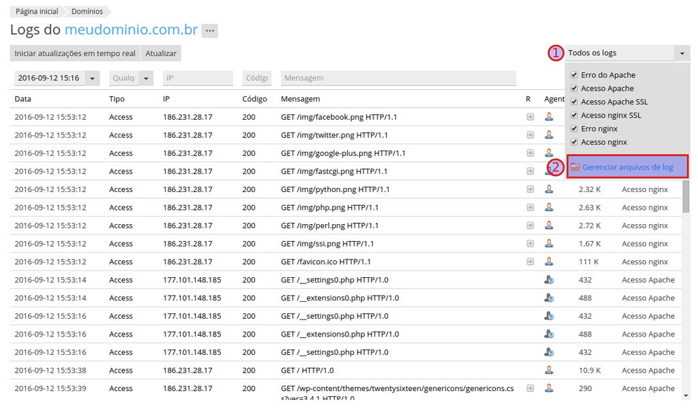The image size is (698, 408).
Task: Click the referrer icon on the genericons.css row
Action: (x=530, y=388)
